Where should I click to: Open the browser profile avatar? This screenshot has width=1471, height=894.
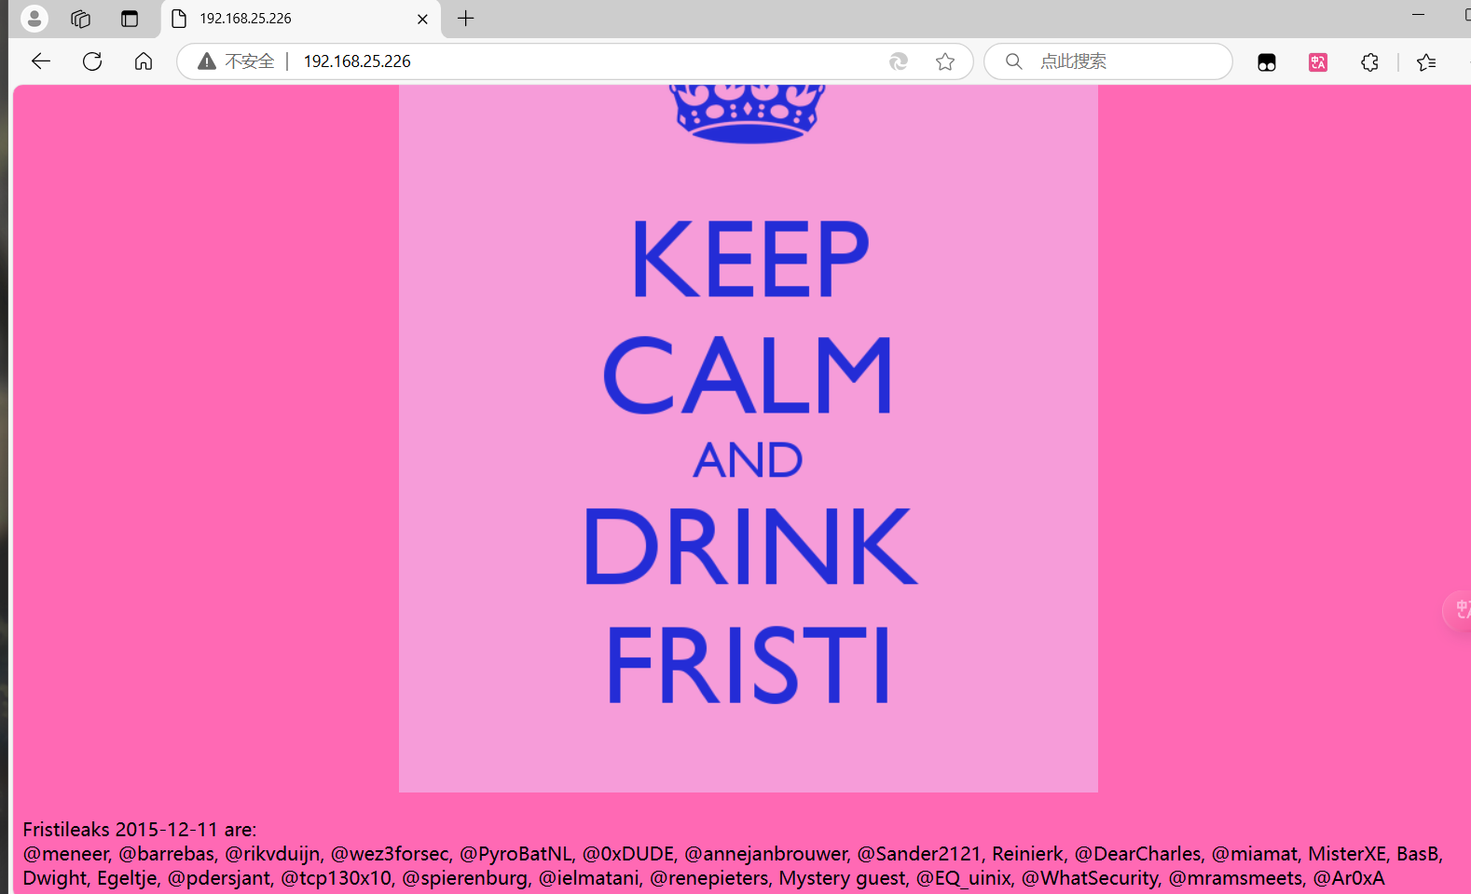[x=34, y=18]
